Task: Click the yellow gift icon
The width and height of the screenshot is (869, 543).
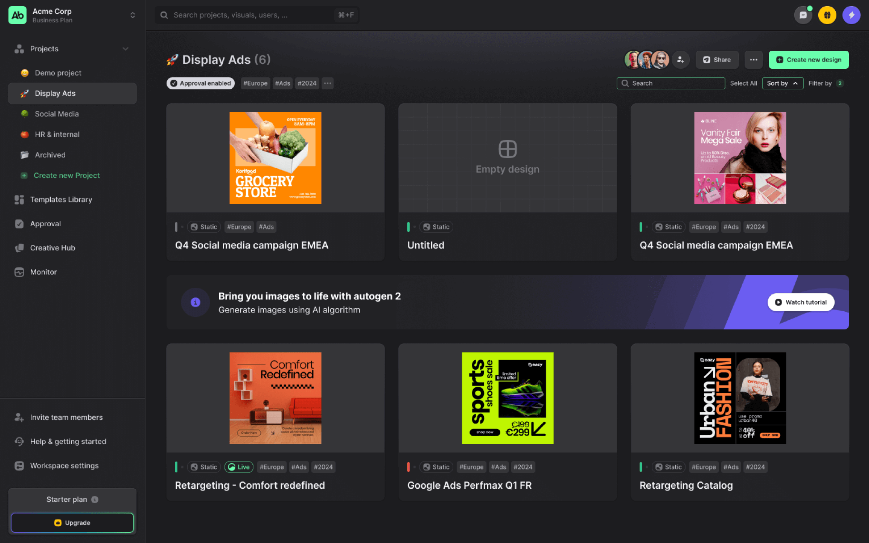Action: click(827, 15)
